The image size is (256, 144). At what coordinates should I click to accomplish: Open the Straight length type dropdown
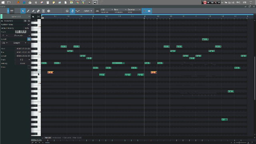(x=18, y=43)
